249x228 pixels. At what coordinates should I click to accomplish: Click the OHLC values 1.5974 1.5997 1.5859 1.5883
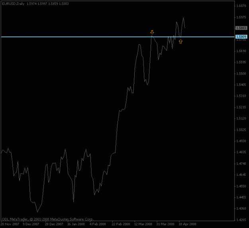[48, 4]
